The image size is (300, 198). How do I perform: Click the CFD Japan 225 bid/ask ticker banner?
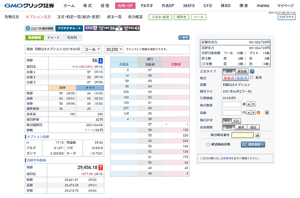click(x=112, y=28)
